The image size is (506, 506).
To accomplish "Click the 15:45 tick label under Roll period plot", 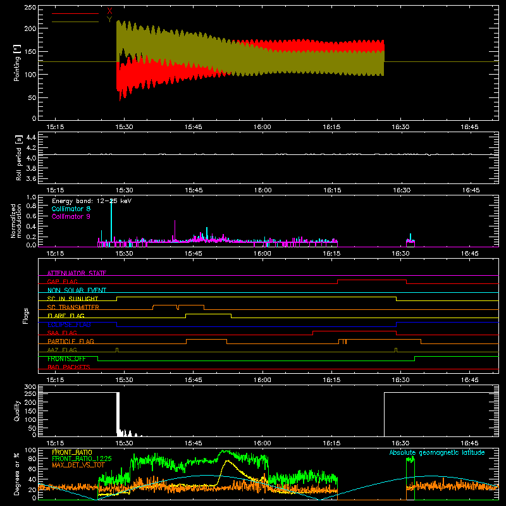I will pyautogui.click(x=194, y=190).
